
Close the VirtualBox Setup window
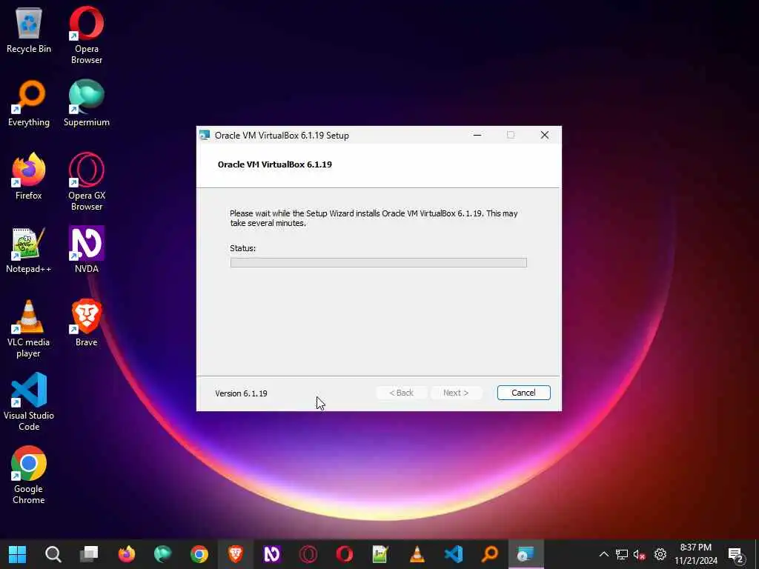click(545, 135)
